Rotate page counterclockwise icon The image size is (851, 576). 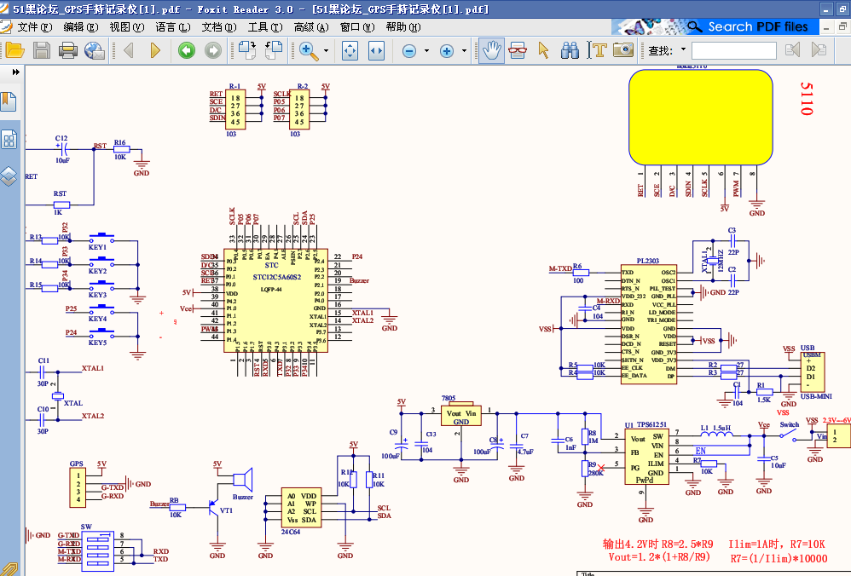click(x=274, y=50)
